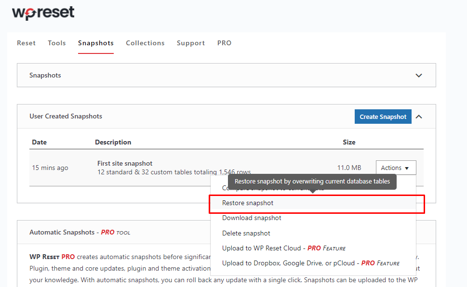Click the Description column header

tap(113, 143)
